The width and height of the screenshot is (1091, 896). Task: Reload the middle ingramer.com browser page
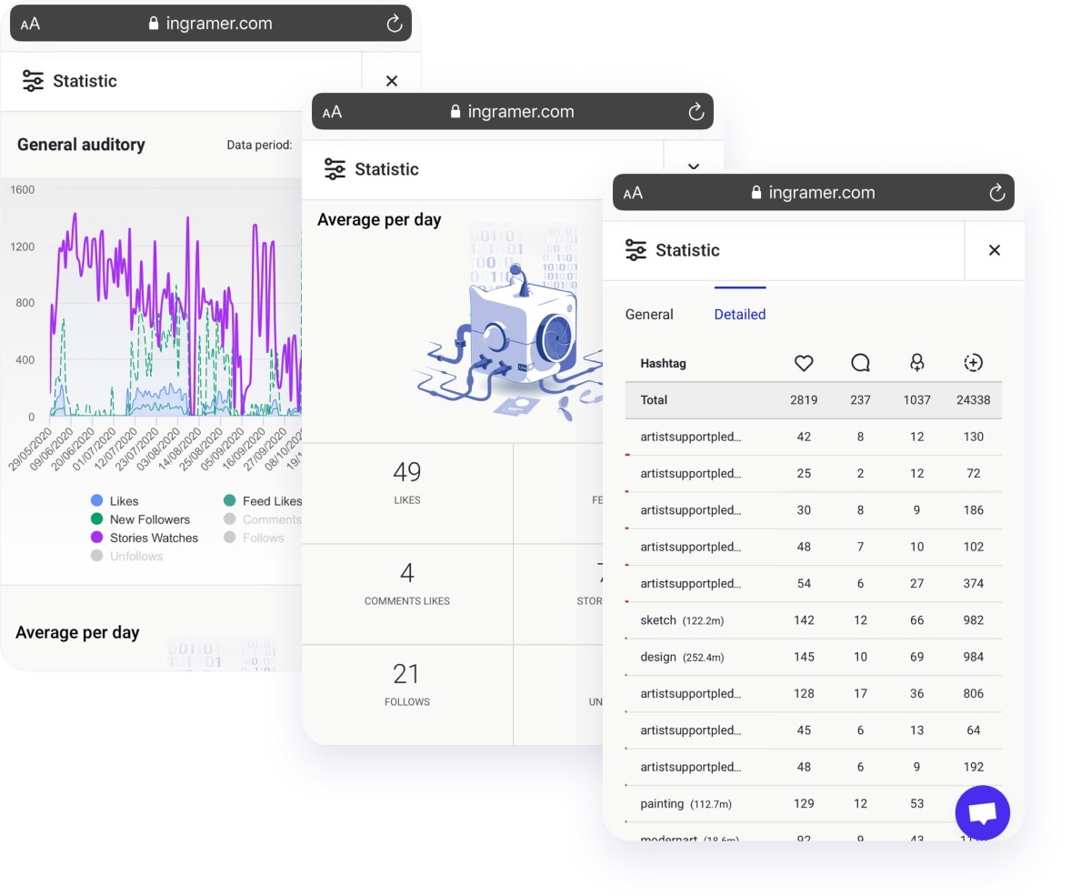click(696, 112)
